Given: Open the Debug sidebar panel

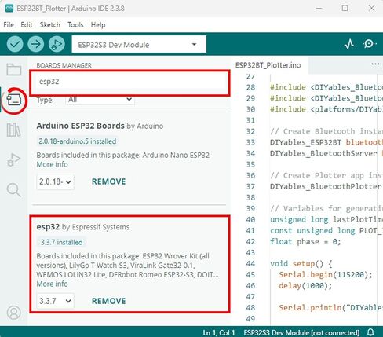Looking at the screenshot, I should (x=13, y=159).
